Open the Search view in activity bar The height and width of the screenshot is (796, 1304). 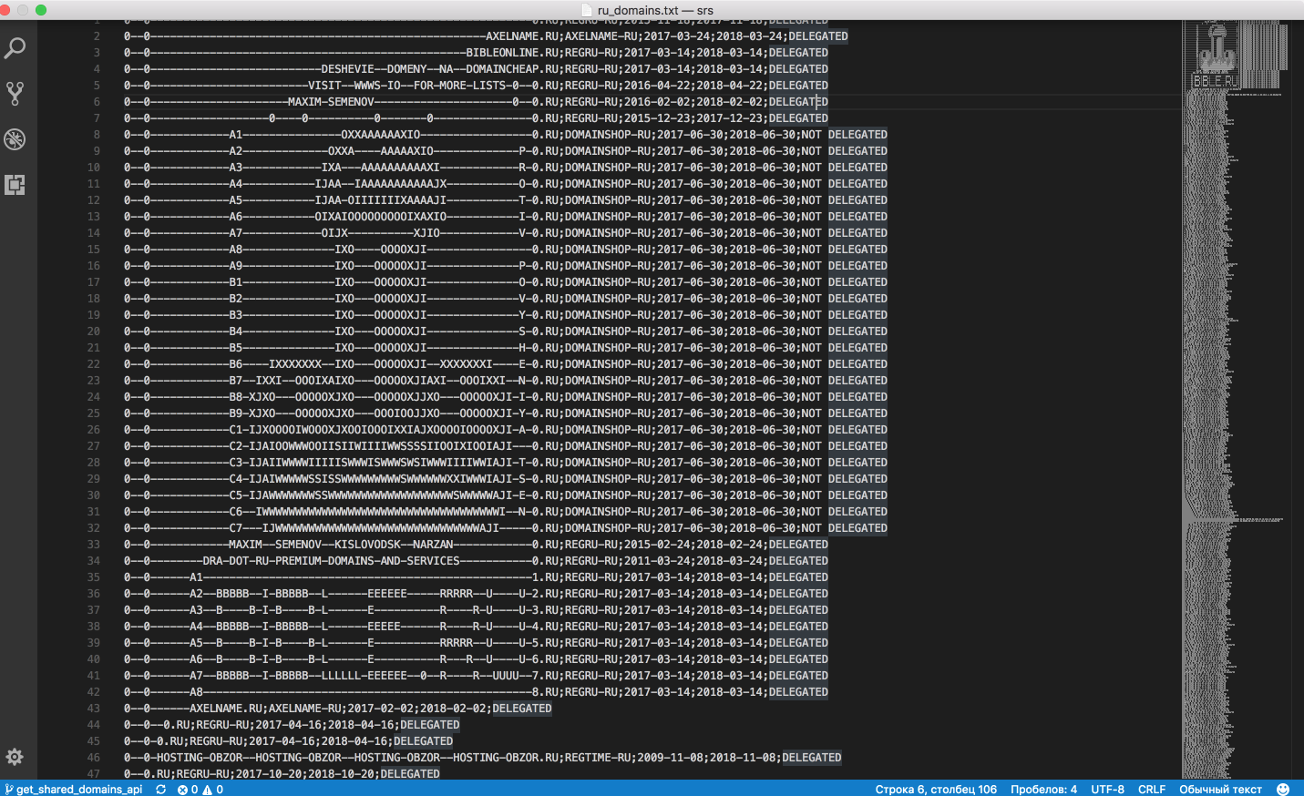click(x=15, y=47)
